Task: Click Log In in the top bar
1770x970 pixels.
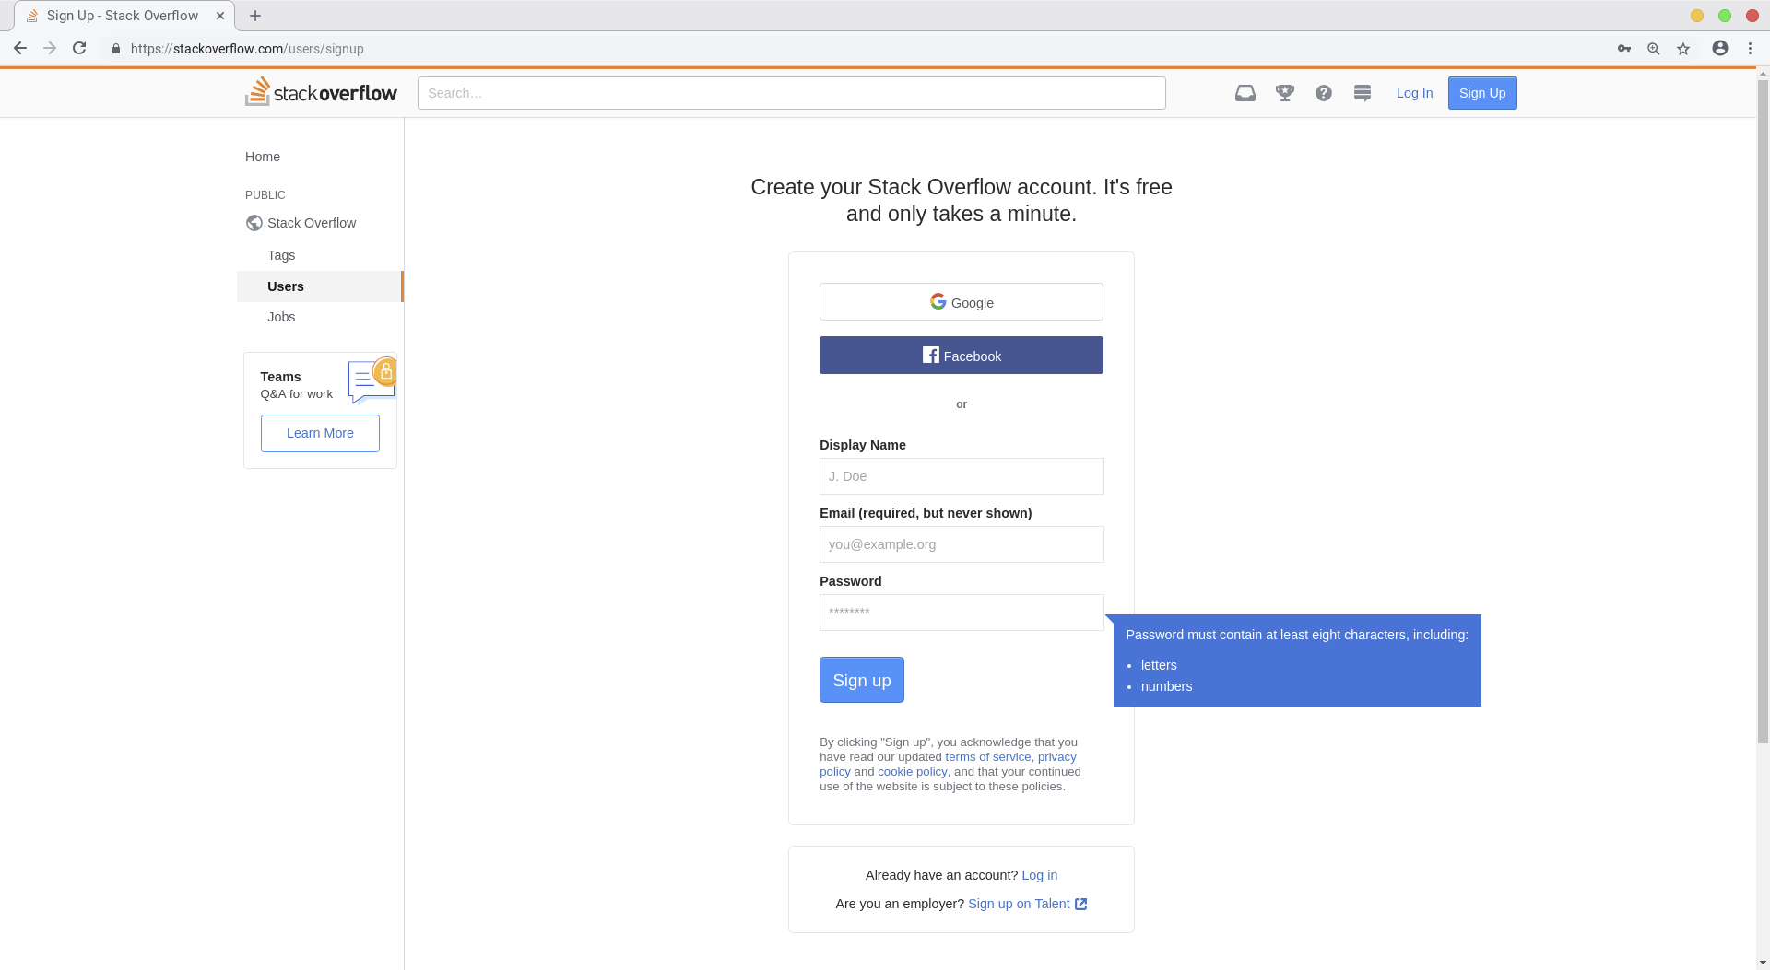Action: pos(1414,93)
